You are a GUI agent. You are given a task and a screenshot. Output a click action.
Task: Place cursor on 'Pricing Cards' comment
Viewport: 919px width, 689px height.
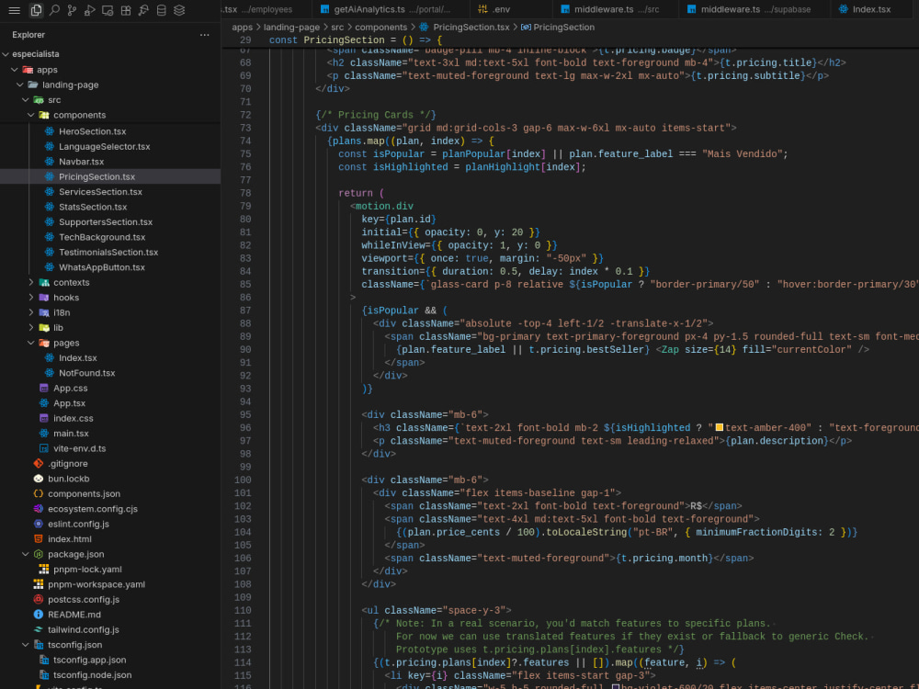click(x=375, y=115)
